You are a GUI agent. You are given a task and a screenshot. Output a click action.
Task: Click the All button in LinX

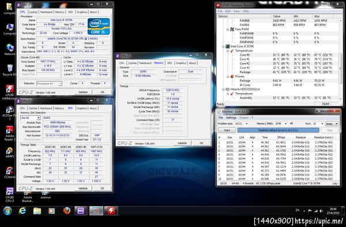coord(291,124)
